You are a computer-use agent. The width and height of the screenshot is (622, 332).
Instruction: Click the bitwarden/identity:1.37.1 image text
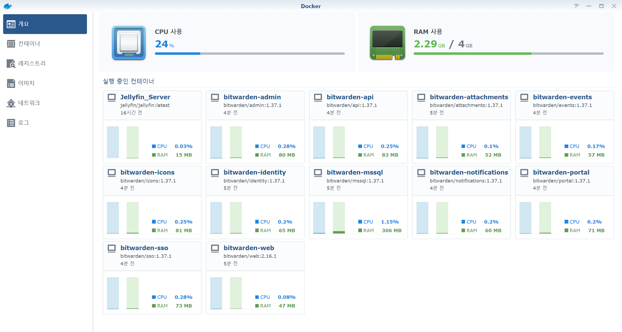tap(254, 181)
